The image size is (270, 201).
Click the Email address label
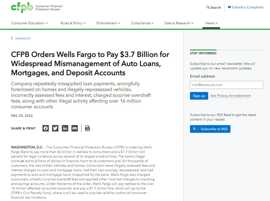[x=202, y=76]
